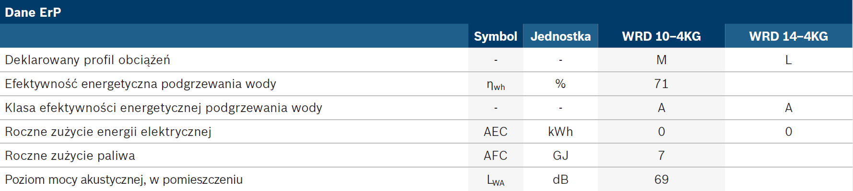The image size is (853, 191).
Task: Select the value 71 for WRD 10–4KG
Action: pos(661,84)
